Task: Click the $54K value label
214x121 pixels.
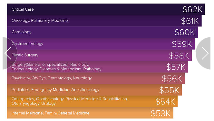Action: (165, 102)
